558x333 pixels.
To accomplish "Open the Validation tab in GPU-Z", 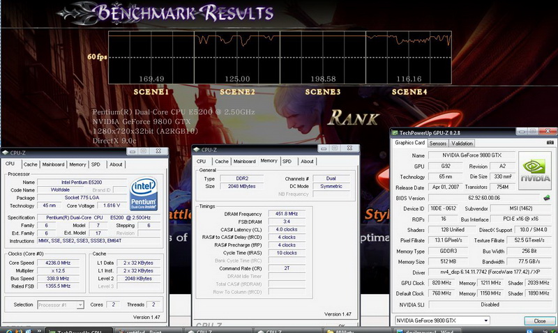I will click(x=462, y=144).
